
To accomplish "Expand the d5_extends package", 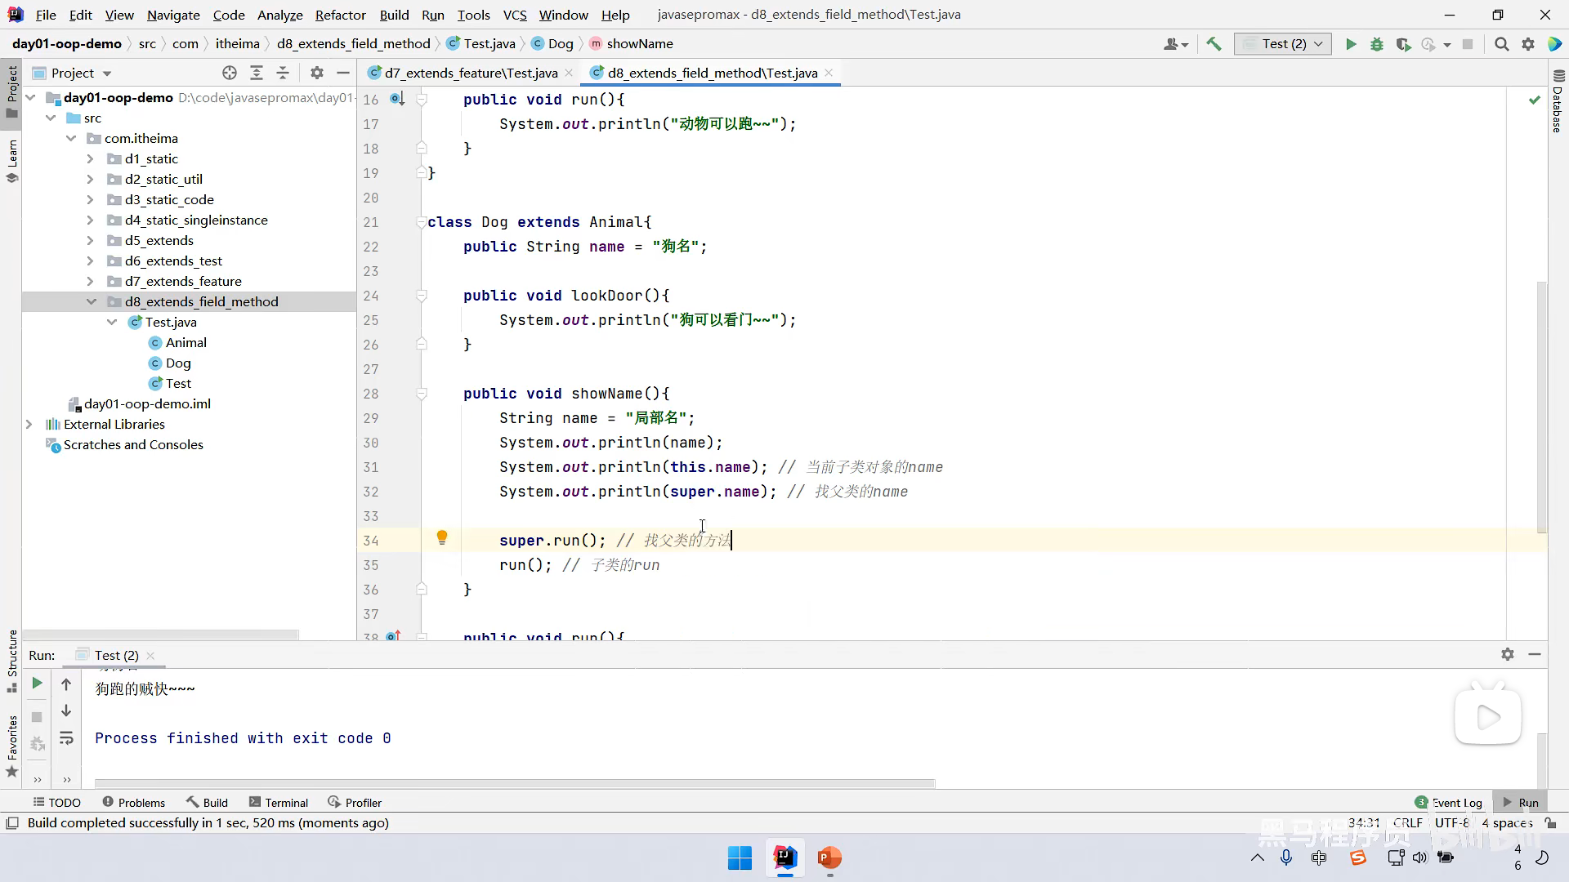I will click(x=91, y=240).
